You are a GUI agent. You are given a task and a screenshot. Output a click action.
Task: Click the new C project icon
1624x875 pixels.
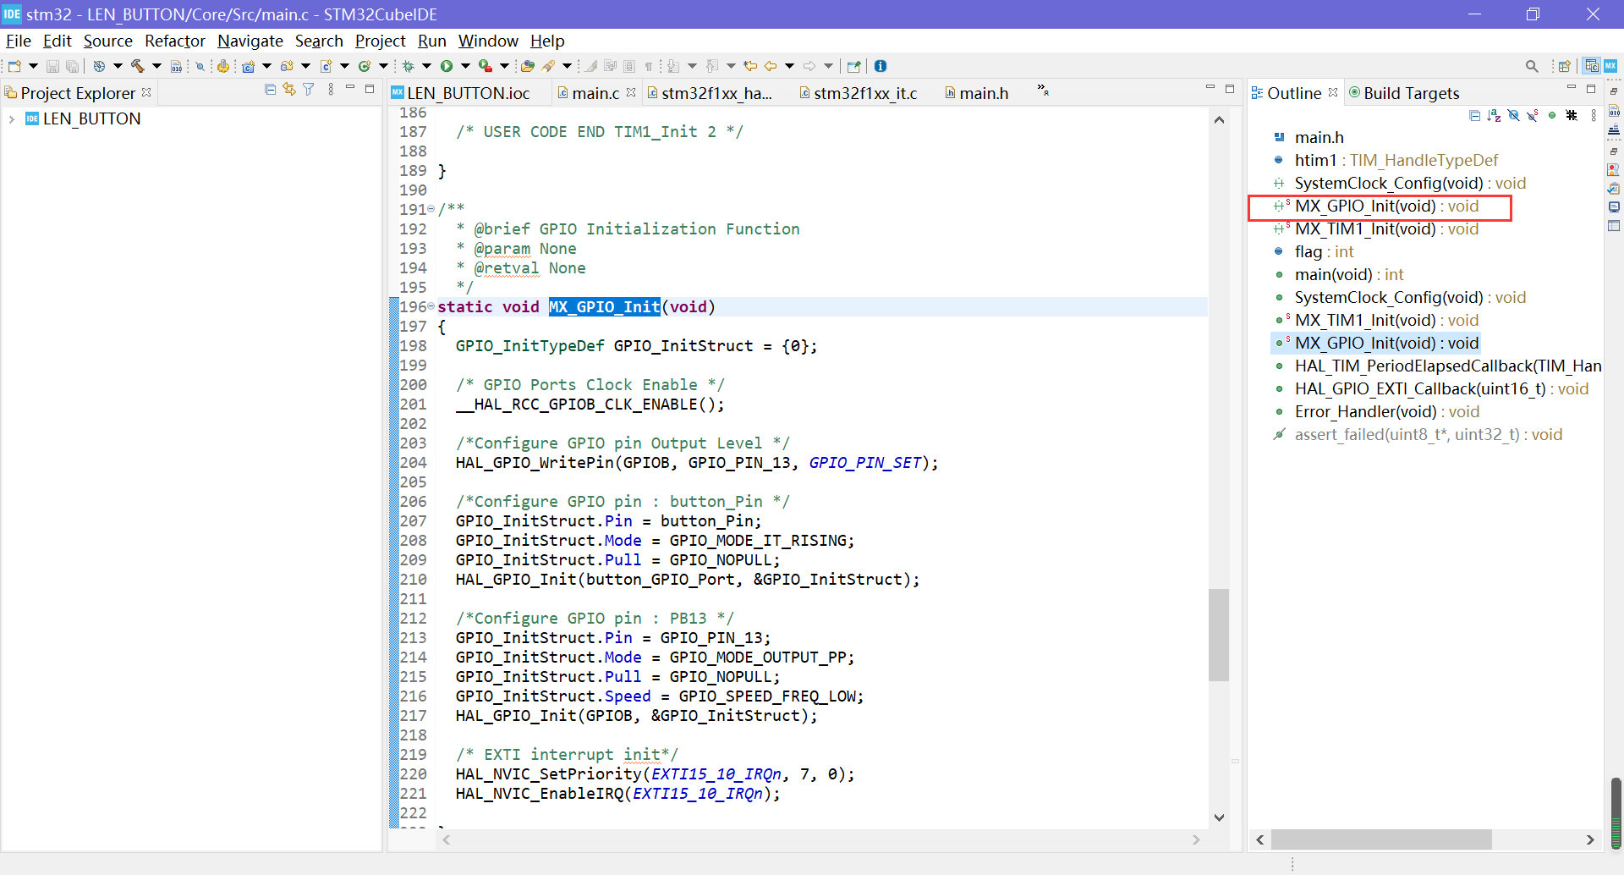coord(248,66)
